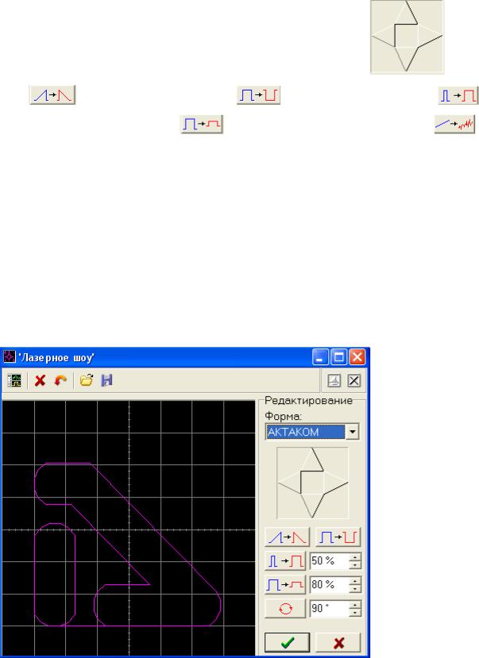
Task: Click the 50 % value field
Action: tap(330, 561)
